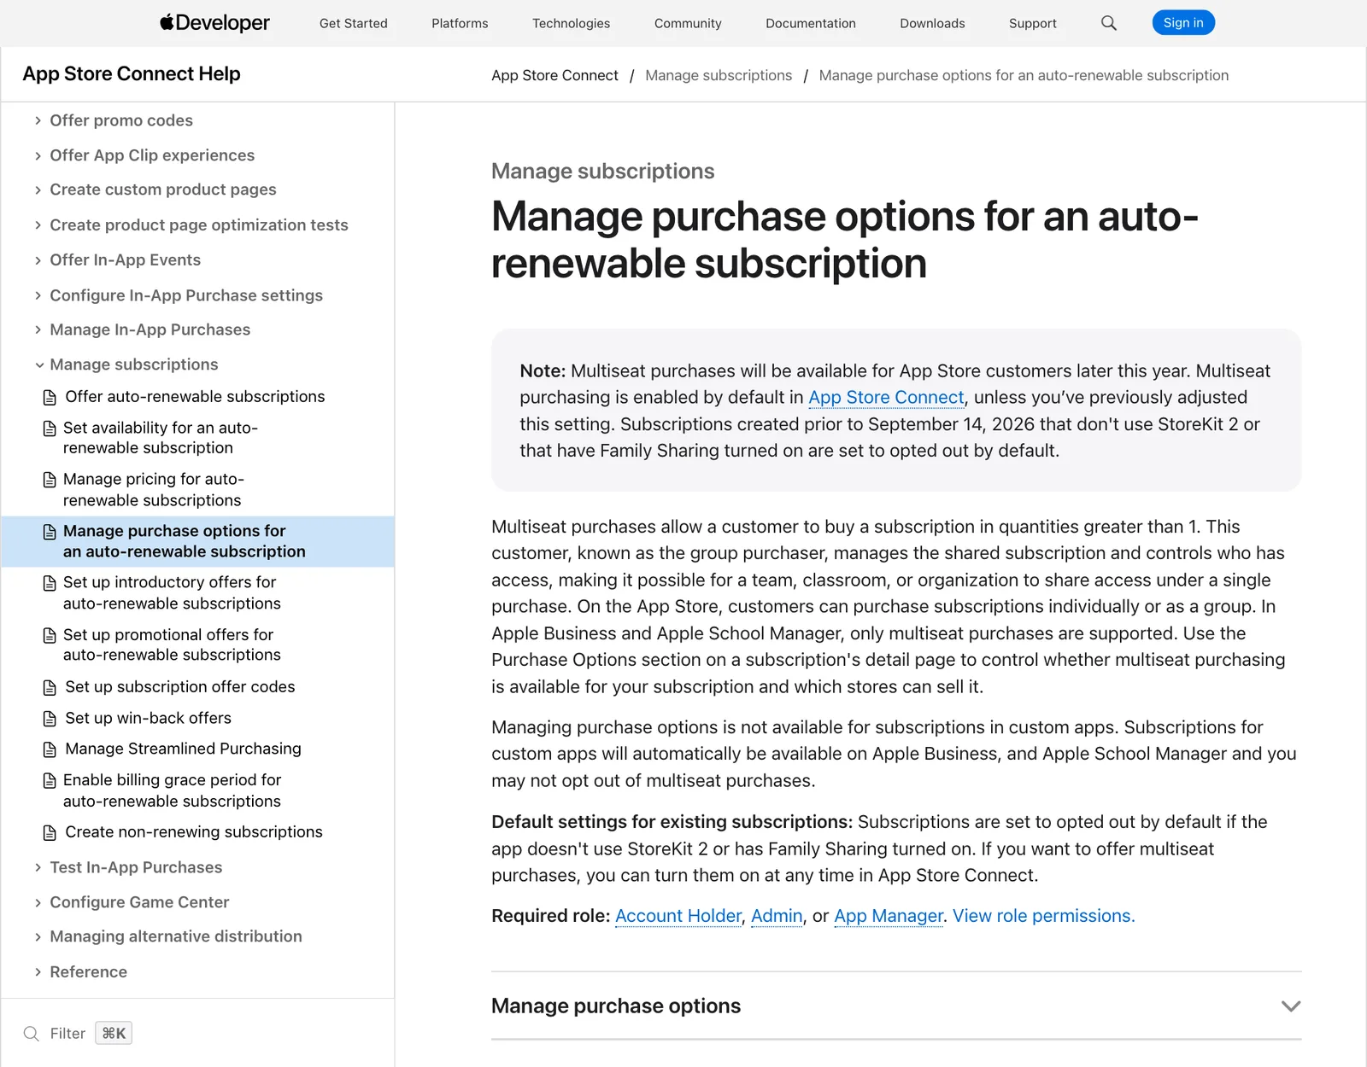Screen dimensions: 1367x1067
Task: Expand Configure Game Center section
Action: [38, 903]
